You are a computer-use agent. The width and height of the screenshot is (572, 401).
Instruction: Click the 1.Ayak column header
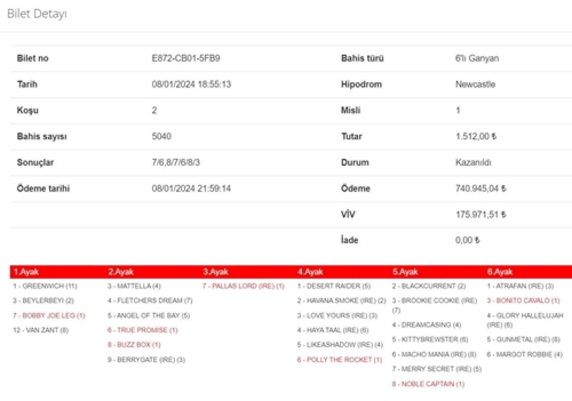(25, 272)
